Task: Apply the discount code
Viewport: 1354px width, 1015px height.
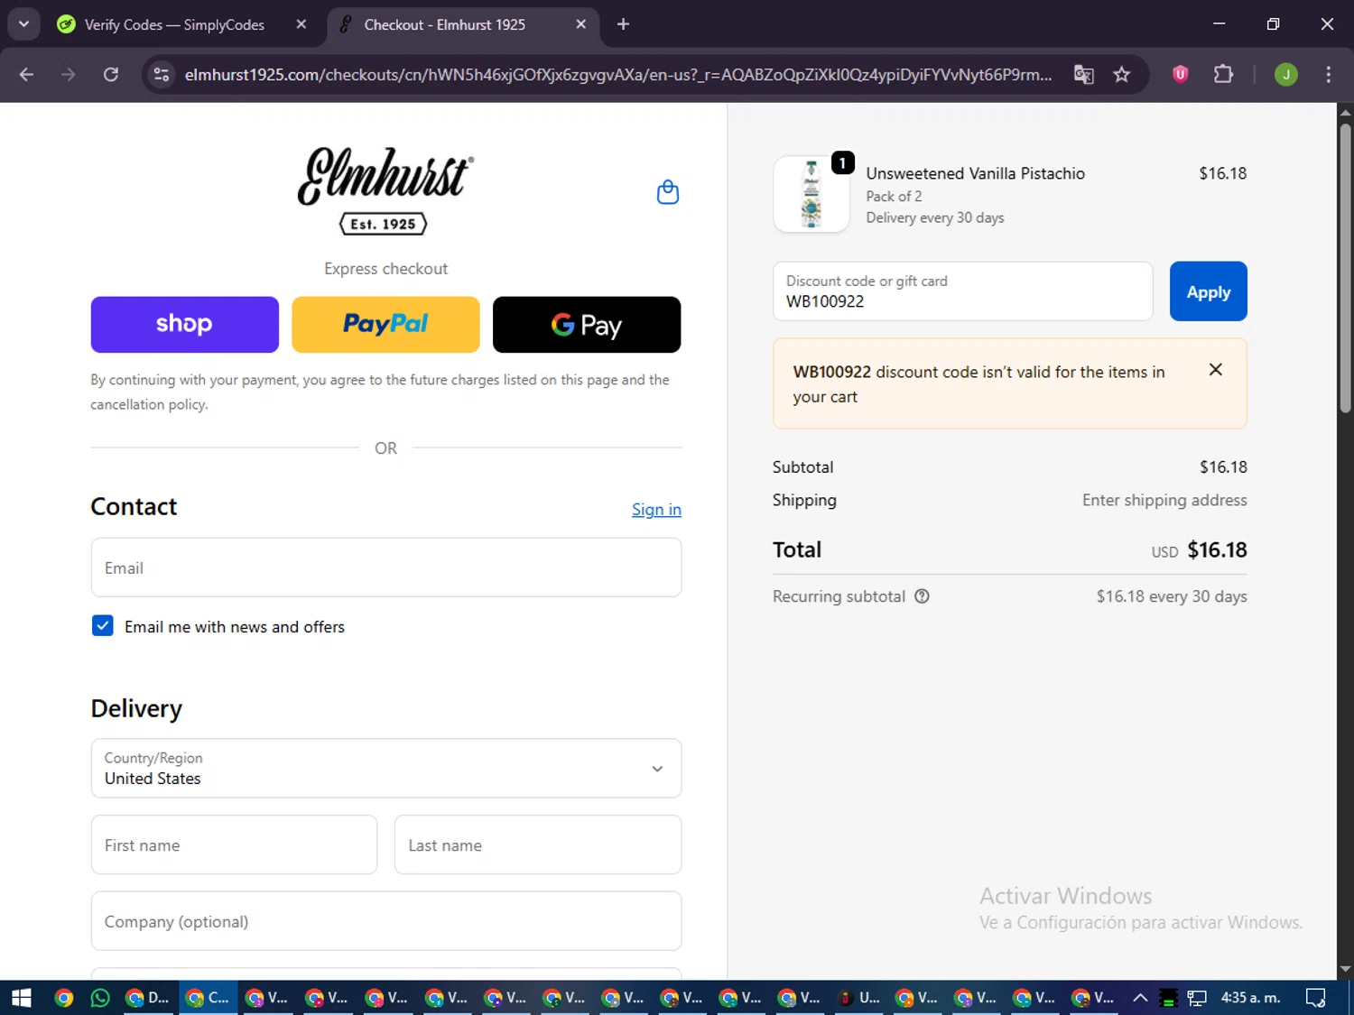Action: 1209,291
